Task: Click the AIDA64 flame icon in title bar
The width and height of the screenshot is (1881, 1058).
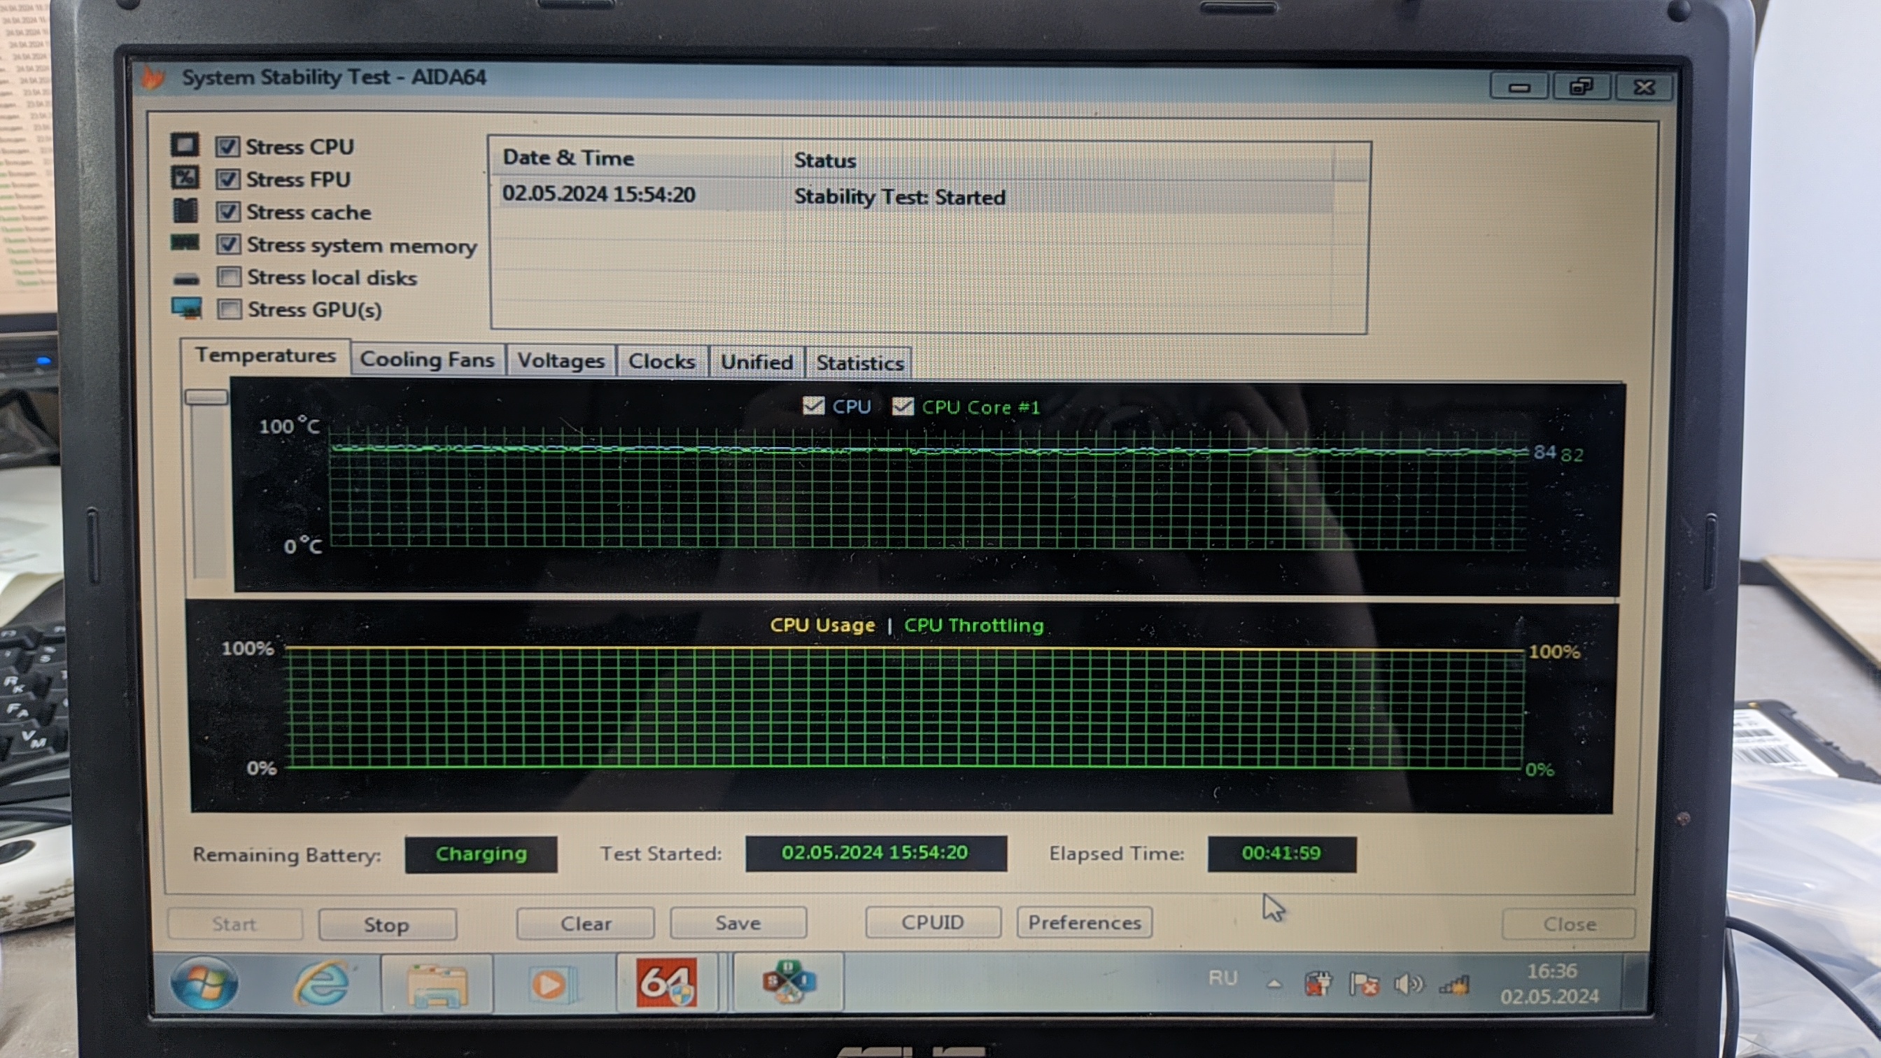Action: (x=153, y=76)
